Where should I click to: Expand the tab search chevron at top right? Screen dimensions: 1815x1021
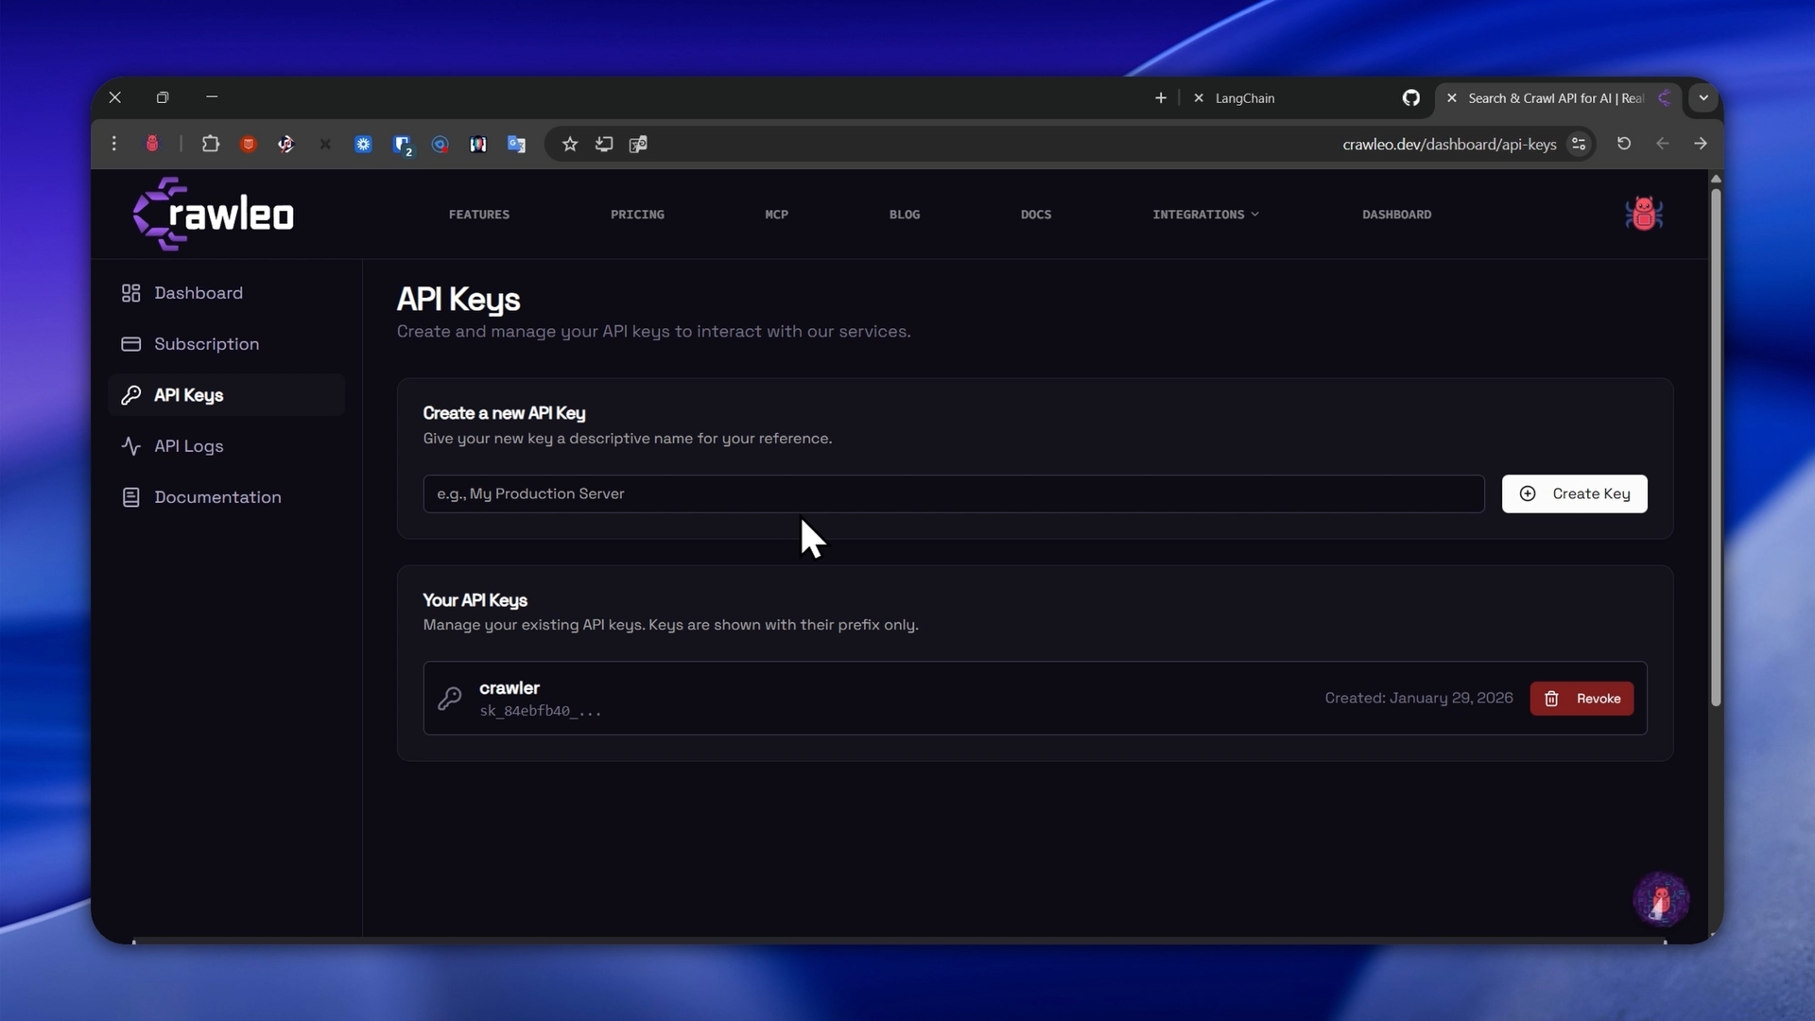tap(1703, 98)
